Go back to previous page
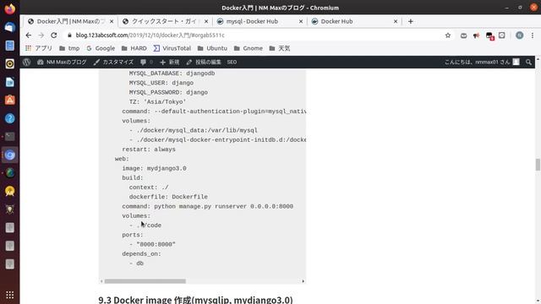The image size is (541, 304). (x=28, y=35)
